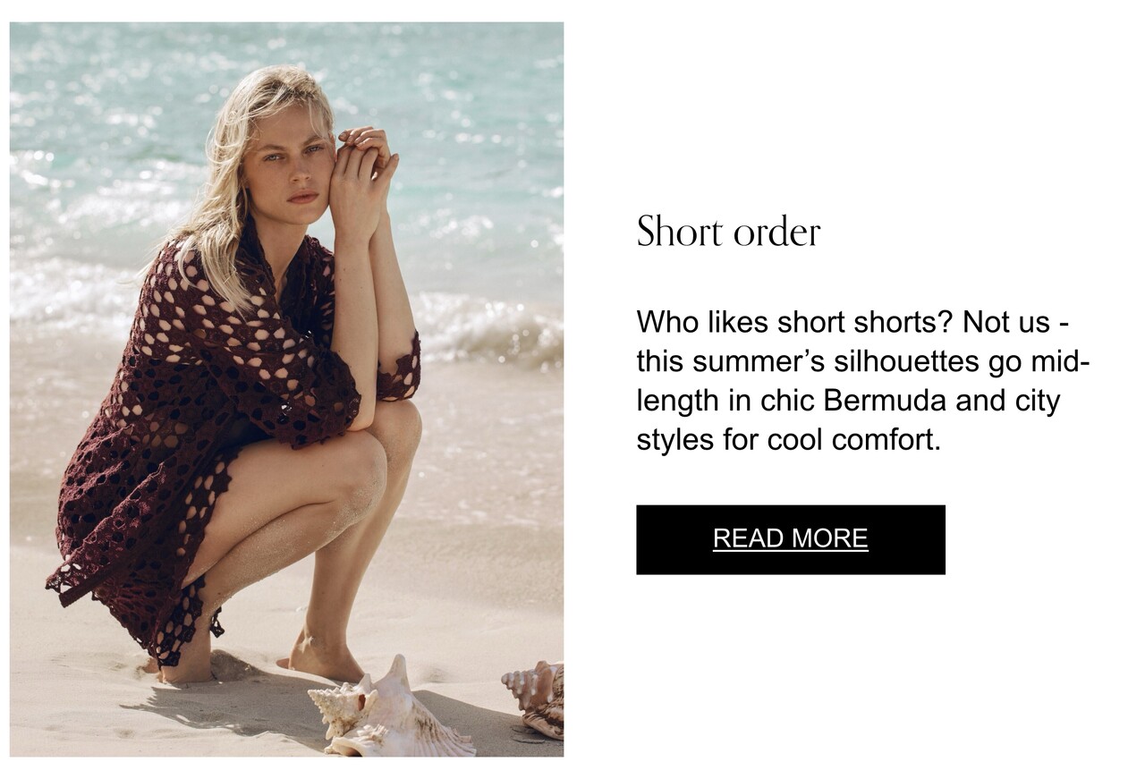Click the word Bermuda in the description

884,401
